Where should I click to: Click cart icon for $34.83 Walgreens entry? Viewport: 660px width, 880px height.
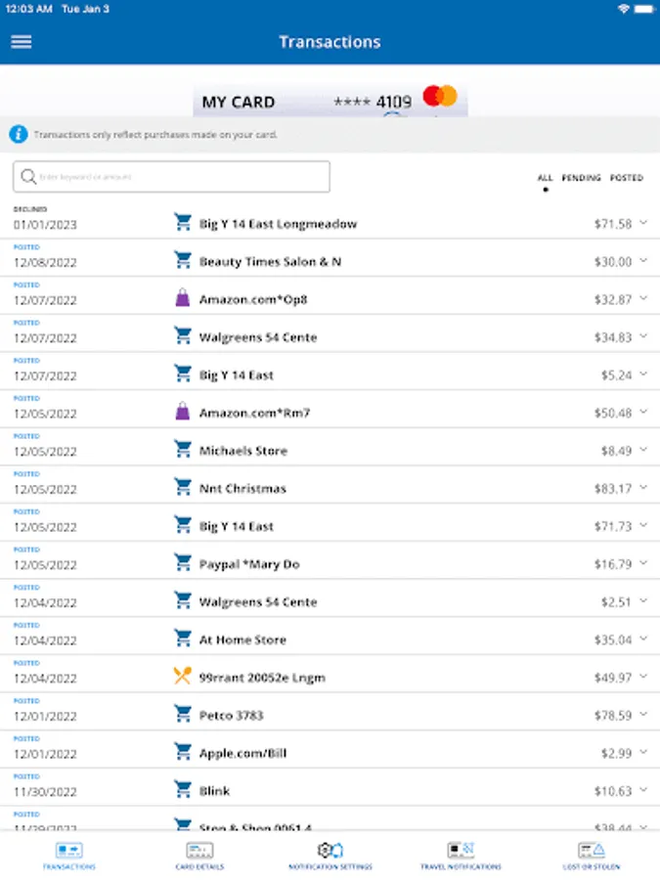point(183,335)
